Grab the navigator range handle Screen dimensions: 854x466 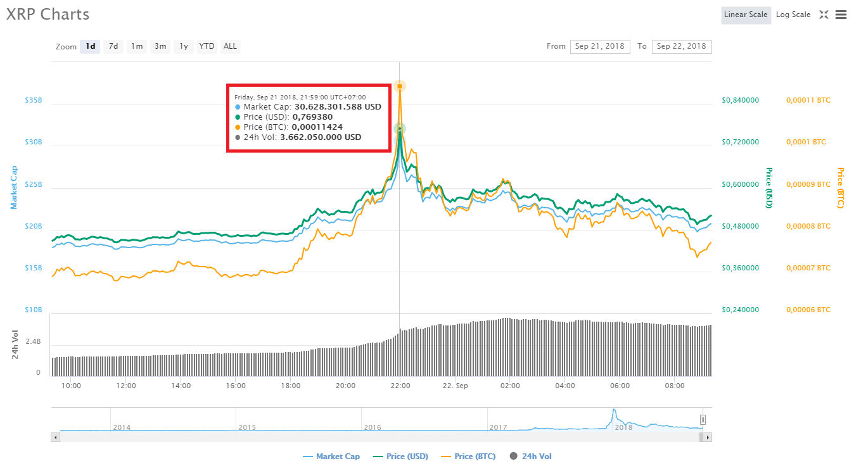coord(703,419)
